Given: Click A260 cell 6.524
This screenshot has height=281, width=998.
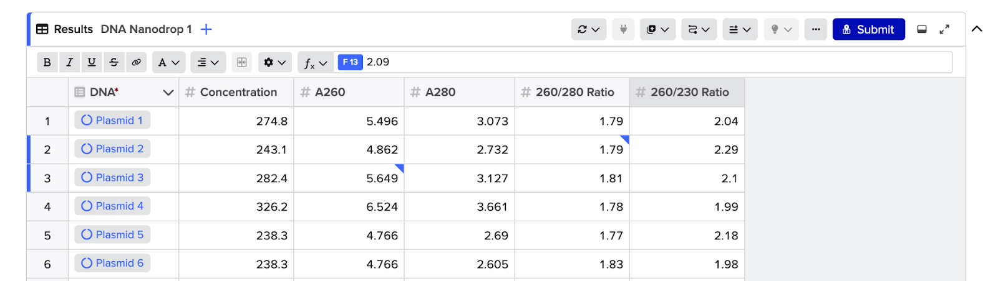Looking at the screenshot, I should (x=349, y=207).
